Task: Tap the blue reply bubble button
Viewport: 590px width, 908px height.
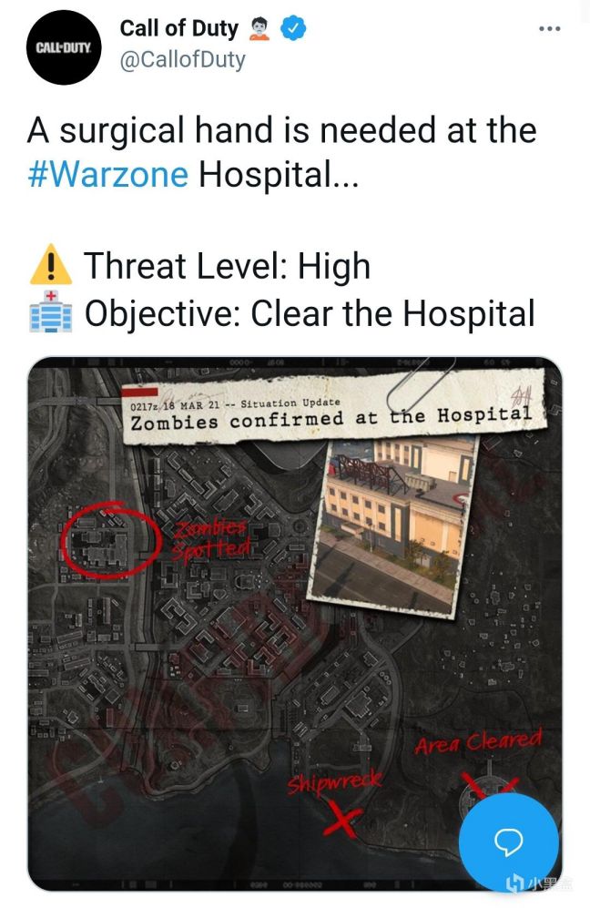Action: [508, 842]
